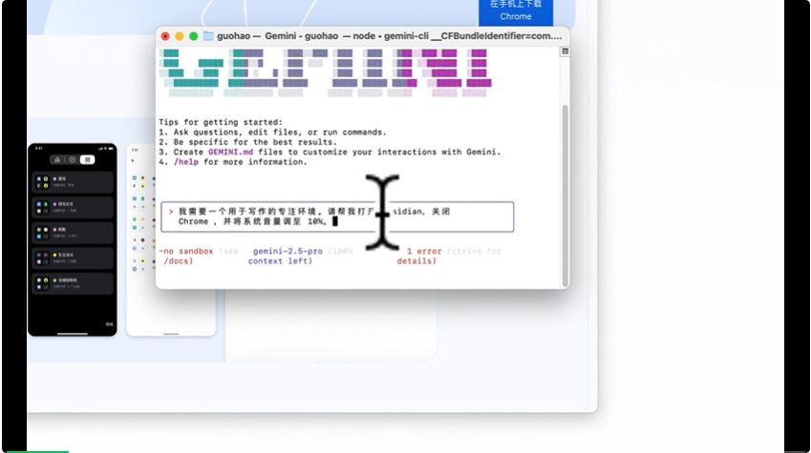
Task: Click the guohao folder icon in the title bar
Action: [x=208, y=36]
